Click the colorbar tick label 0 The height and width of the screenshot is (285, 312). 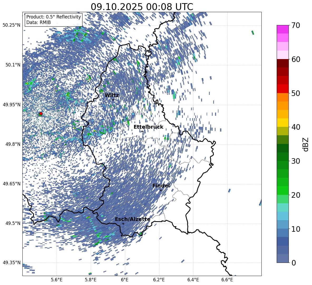[x=294, y=263]
